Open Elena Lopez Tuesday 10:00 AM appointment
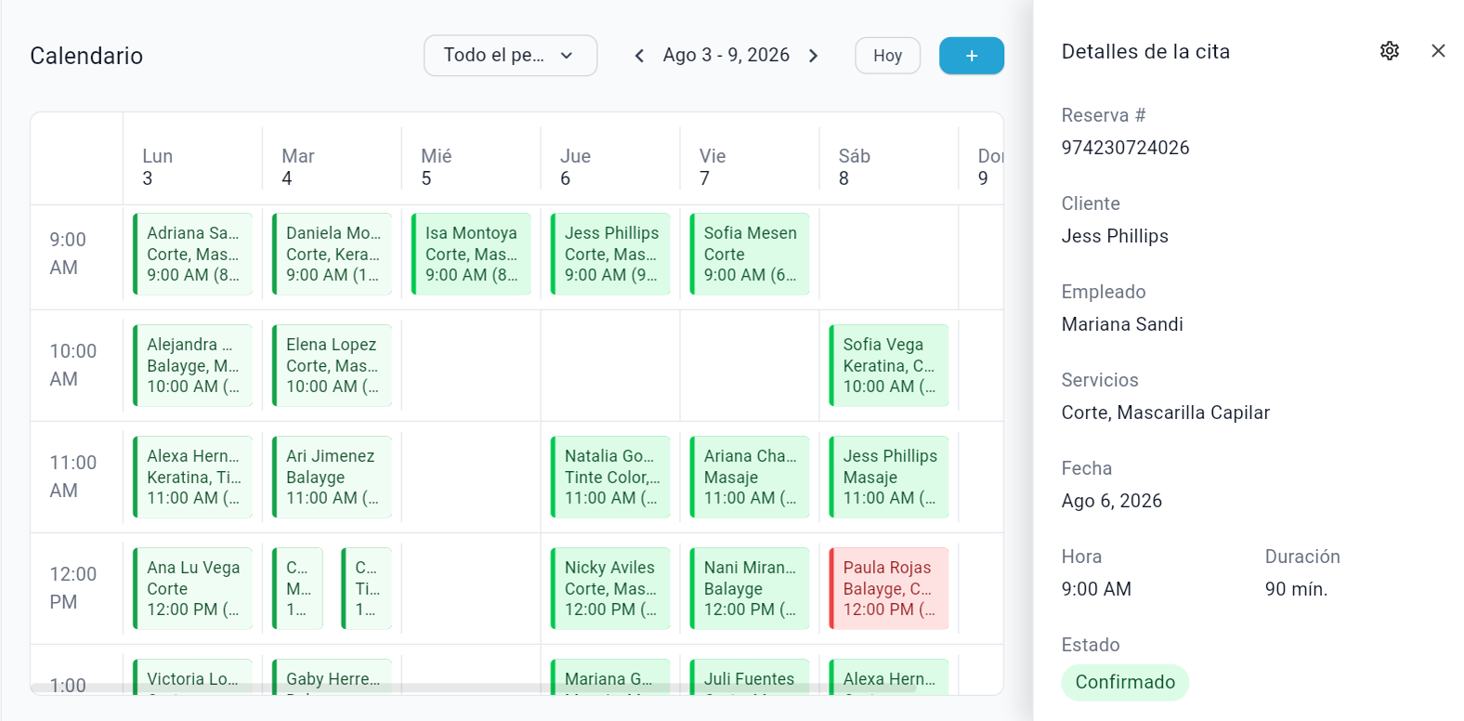 click(x=332, y=365)
